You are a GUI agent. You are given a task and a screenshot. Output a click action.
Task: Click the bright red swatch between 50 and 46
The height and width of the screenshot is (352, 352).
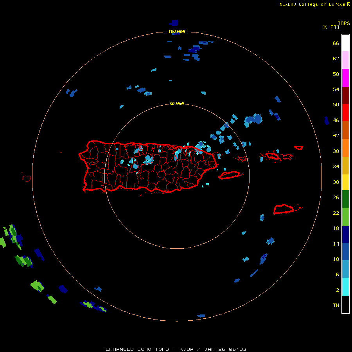tap(345, 113)
